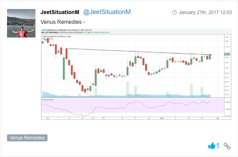Image resolution: width=238 pixels, height=157 pixels.
Task: Click the clock icon beside the date
Action: pos(174,12)
